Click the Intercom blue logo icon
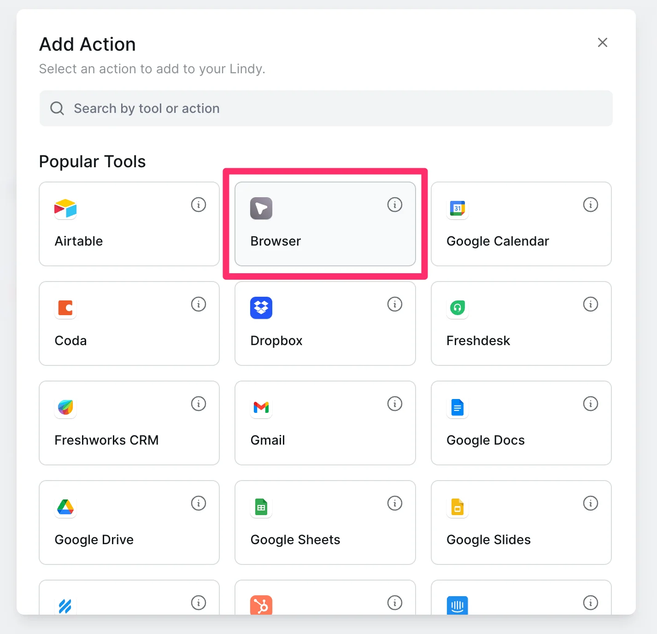The height and width of the screenshot is (634, 657). (458, 605)
